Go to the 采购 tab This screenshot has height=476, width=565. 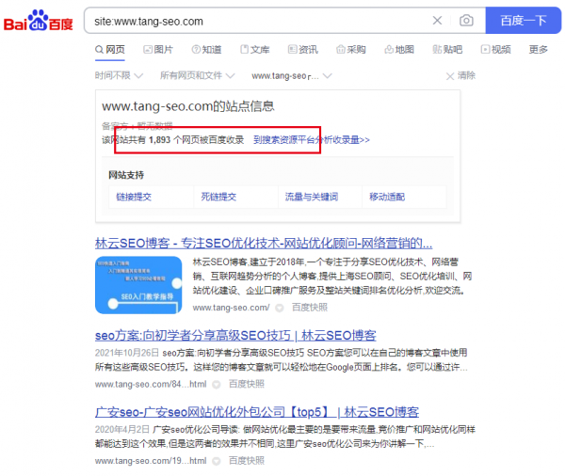coord(351,49)
